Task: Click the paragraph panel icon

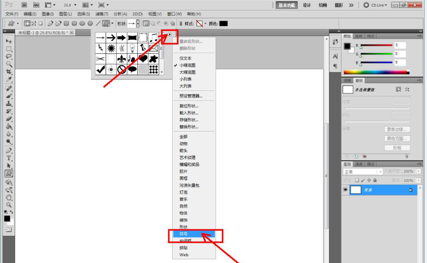Action: tap(335, 66)
